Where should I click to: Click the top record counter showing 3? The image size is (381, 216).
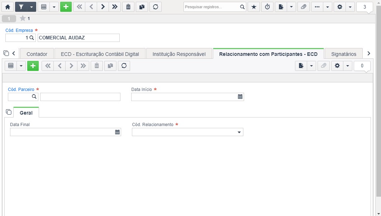point(365,7)
